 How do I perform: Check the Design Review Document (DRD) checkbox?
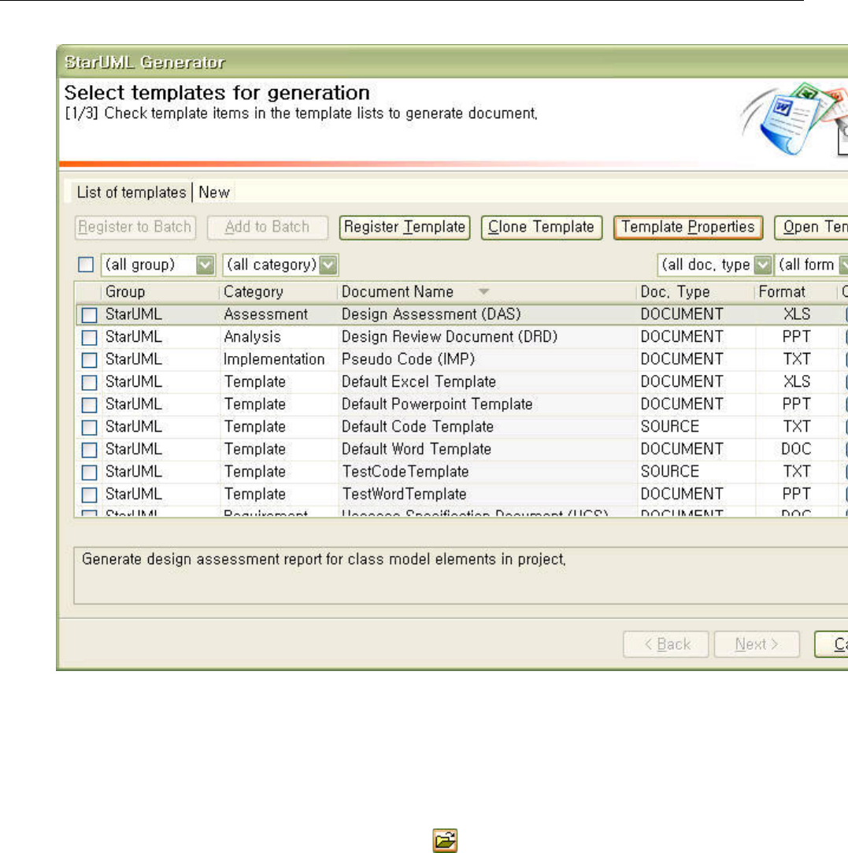(x=89, y=337)
